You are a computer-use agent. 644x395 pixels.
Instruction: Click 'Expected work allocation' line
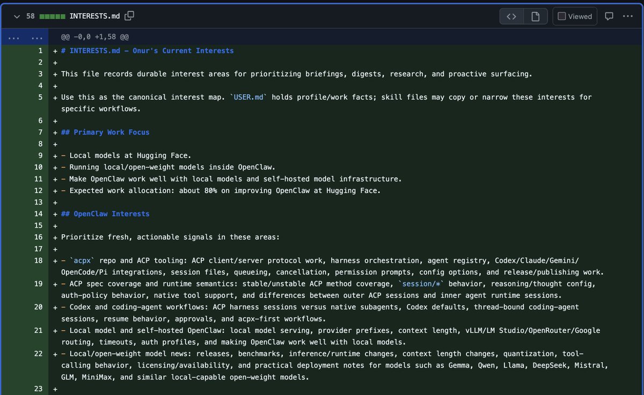click(x=221, y=190)
